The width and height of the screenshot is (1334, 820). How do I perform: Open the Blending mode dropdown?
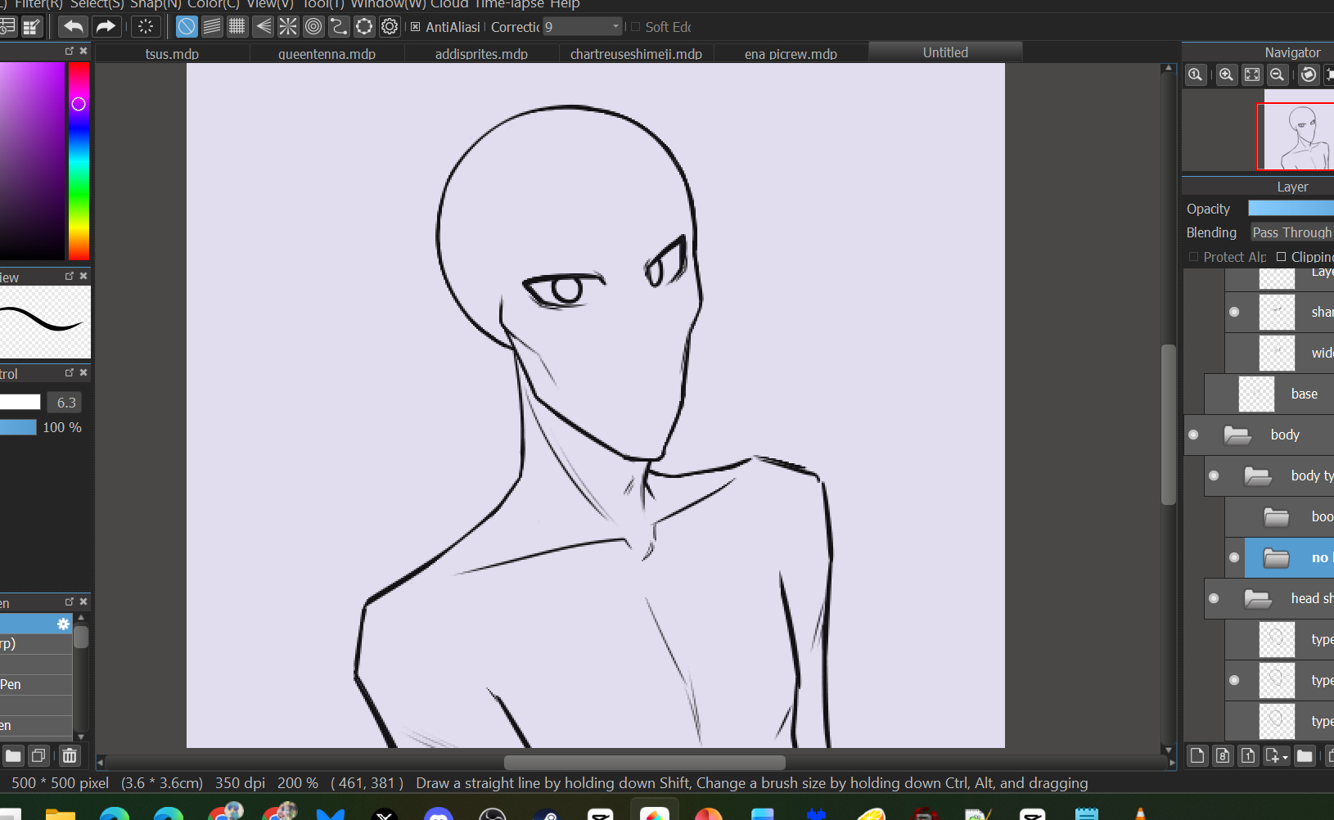pyautogui.click(x=1291, y=232)
